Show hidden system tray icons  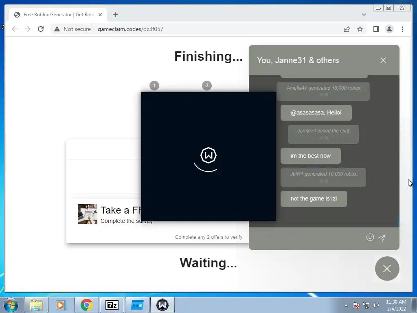pyautogui.click(x=346, y=305)
